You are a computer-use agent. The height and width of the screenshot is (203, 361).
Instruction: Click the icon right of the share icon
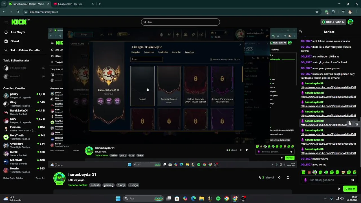point(288,177)
